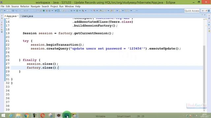Click the Run External Tools icon
Image resolution: width=211 pixels, height=118 pixels.
tap(83, 11)
